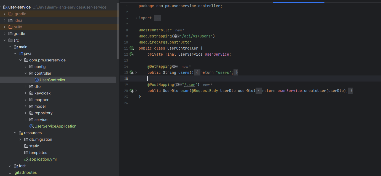
Task: Collapse the src folder
Action: [5, 40]
